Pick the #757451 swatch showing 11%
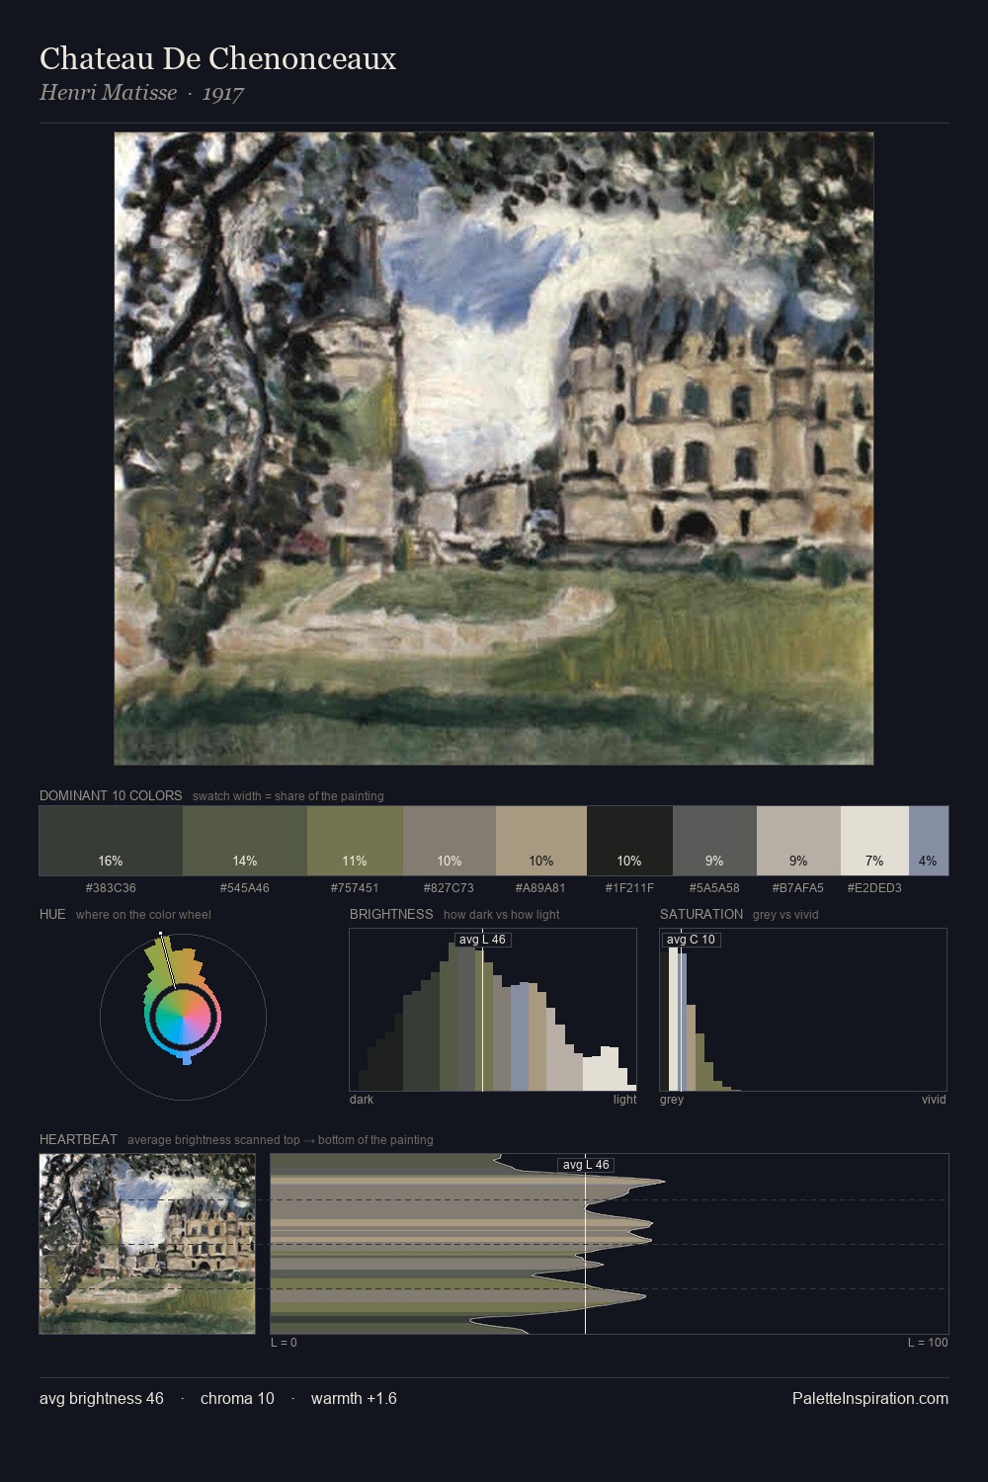This screenshot has height=1482, width=988. 355,841
